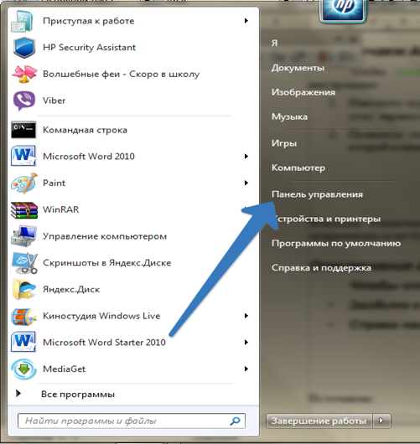Open Документы from the right pane
The width and height of the screenshot is (420, 444).
point(298,68)
